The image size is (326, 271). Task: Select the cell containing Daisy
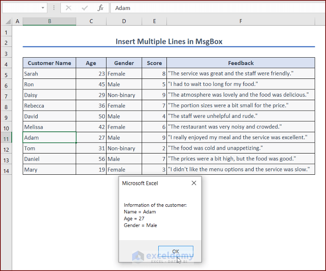tap(50, 95)
